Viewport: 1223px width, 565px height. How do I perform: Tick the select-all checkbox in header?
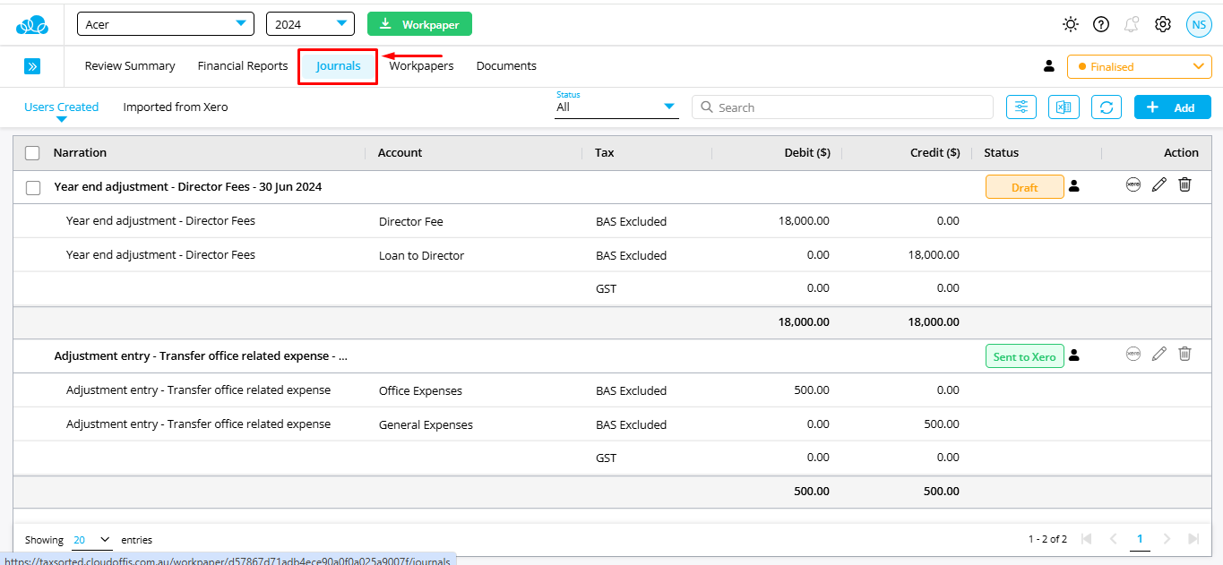[32, 153]
